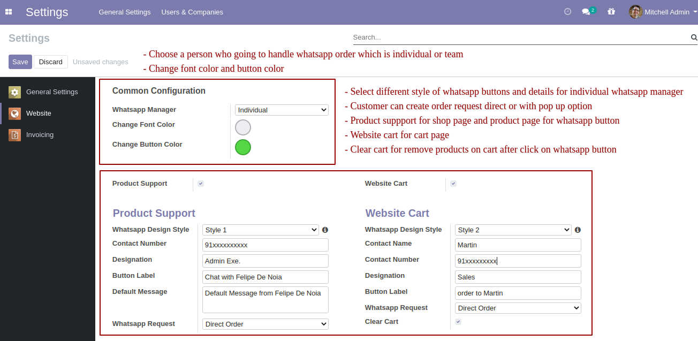Open Website Cart Whatsapp Request dropdown

pos(518,308)
